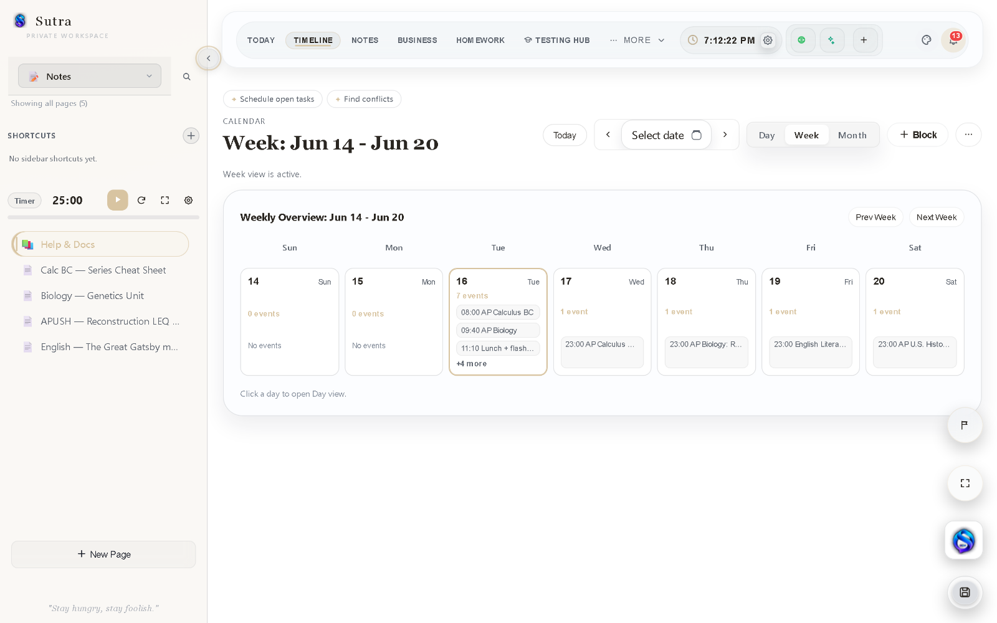Open APUSH — Reconstruction LEQ page

coord(110,321)
